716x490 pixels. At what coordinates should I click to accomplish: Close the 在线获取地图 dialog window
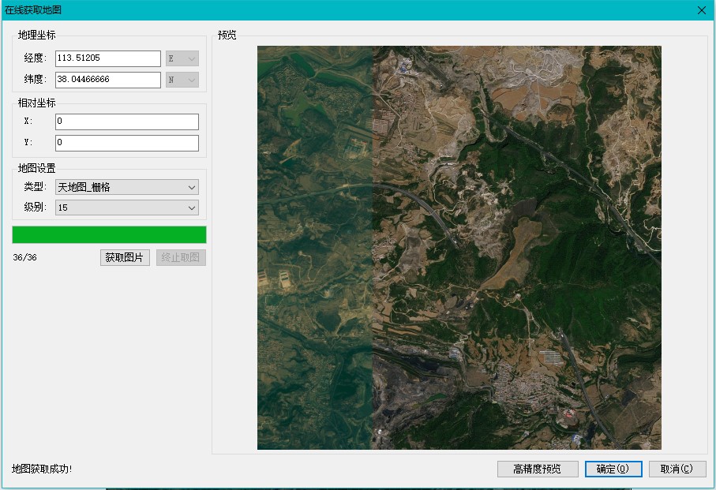point(701,10)
